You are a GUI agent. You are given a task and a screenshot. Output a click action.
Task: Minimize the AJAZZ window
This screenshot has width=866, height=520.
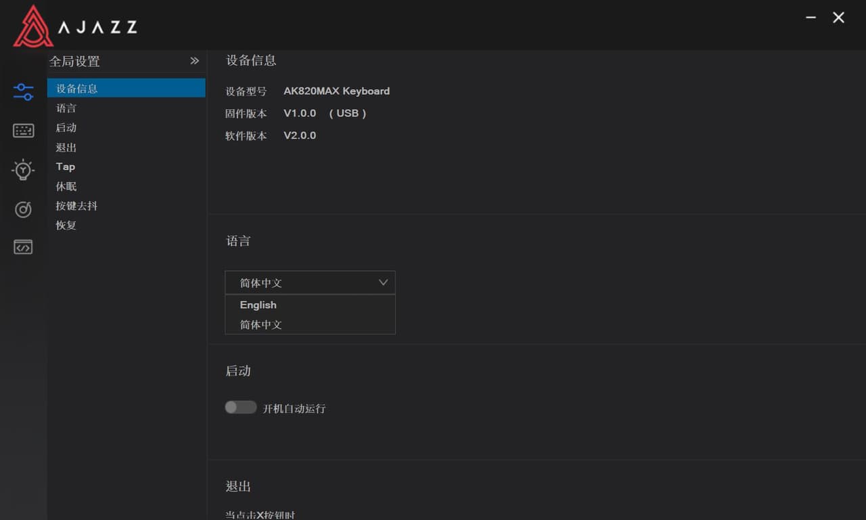(x=811, y=18)
